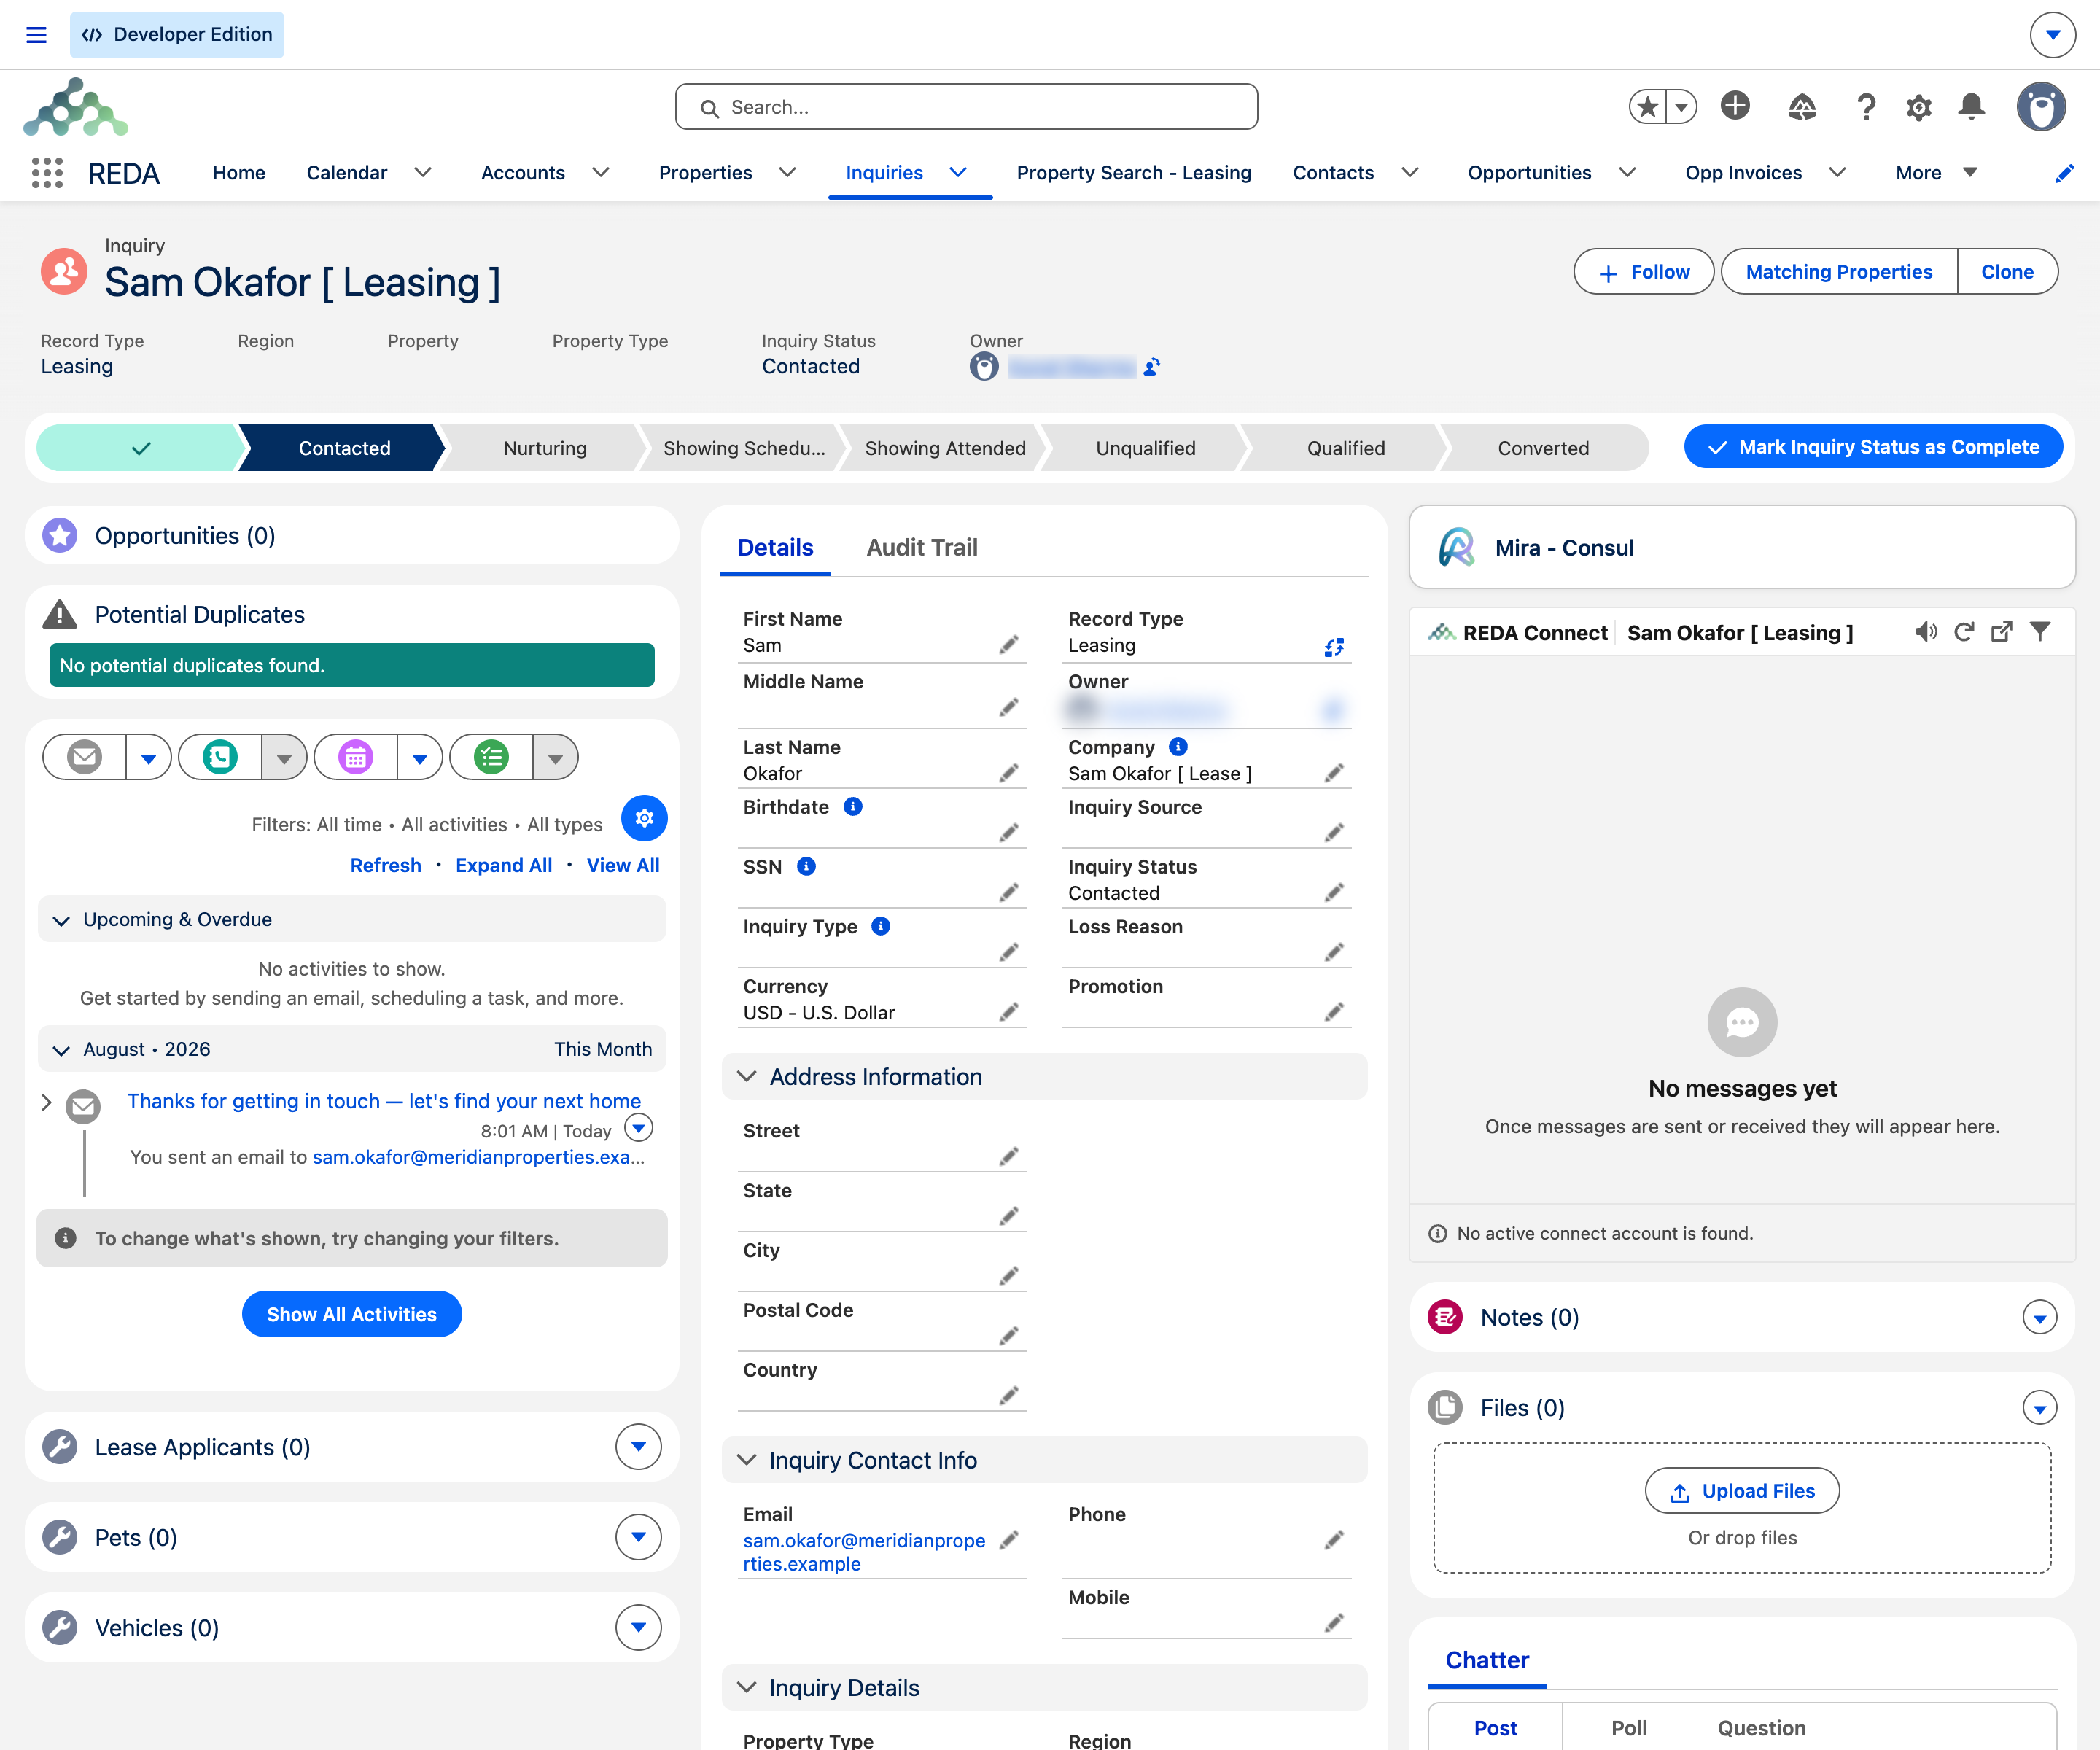Click the notifications bell icon
2100x1750 pixels.
click(x=1971, y=106)
